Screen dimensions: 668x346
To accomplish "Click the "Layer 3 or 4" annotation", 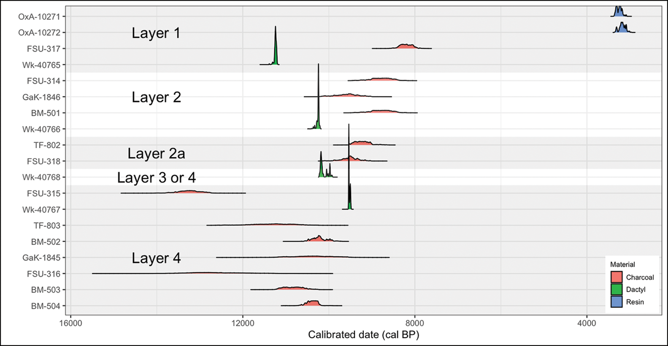I will (x=156, y=178).
